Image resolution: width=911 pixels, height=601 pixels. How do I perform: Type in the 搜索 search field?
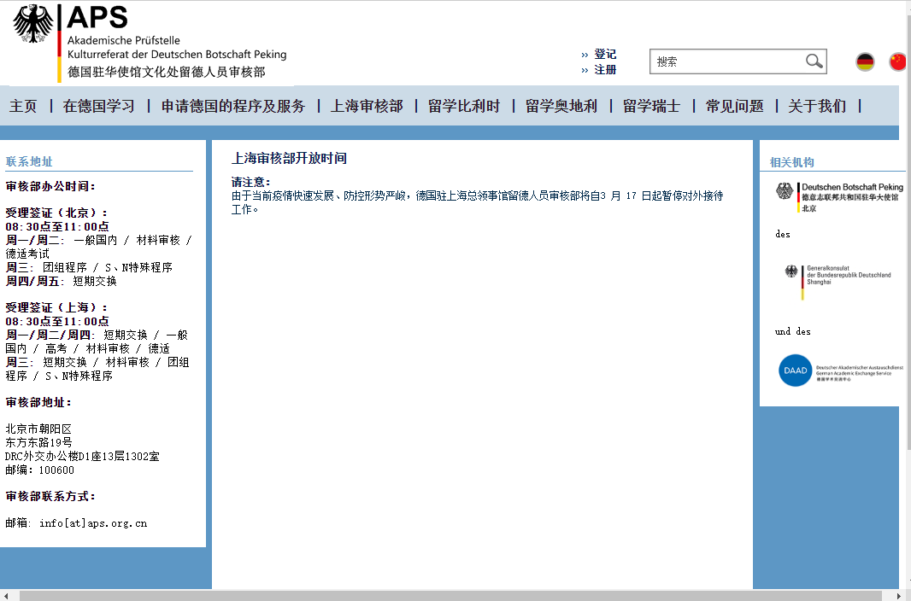(726, 61)
